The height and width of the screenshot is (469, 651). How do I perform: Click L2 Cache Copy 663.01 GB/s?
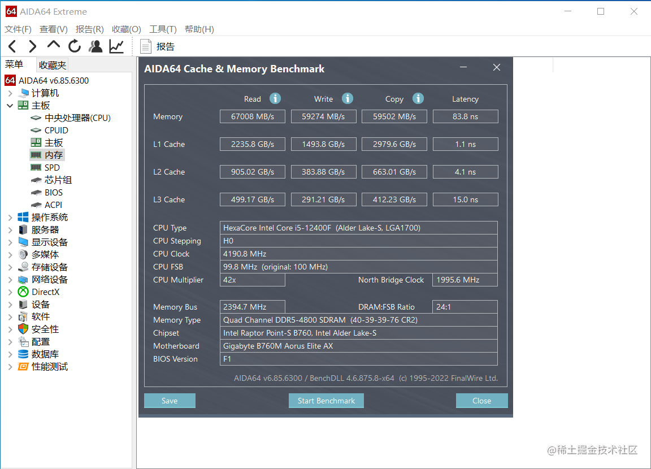pyautogui.click(x=394, y=172)
